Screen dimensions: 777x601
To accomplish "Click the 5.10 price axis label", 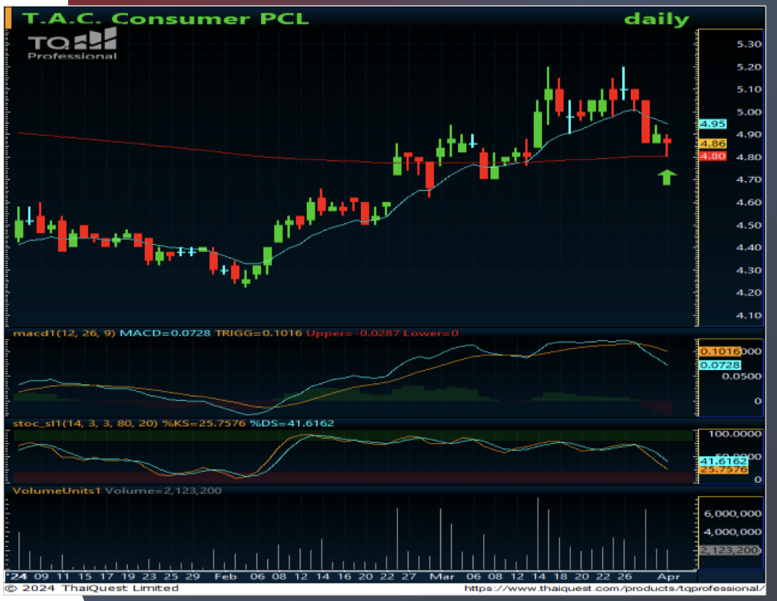I will (x=749, y=89).
